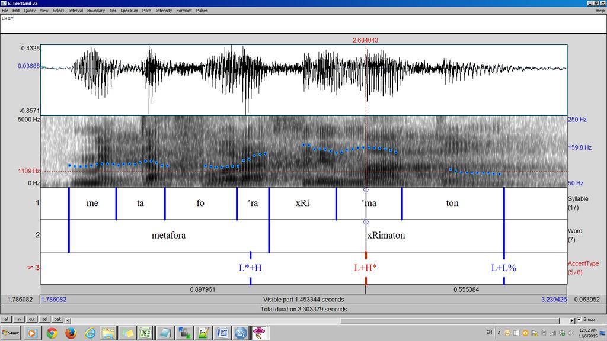
Task: Click the 'all' zoom button
Action: [6, 319]
